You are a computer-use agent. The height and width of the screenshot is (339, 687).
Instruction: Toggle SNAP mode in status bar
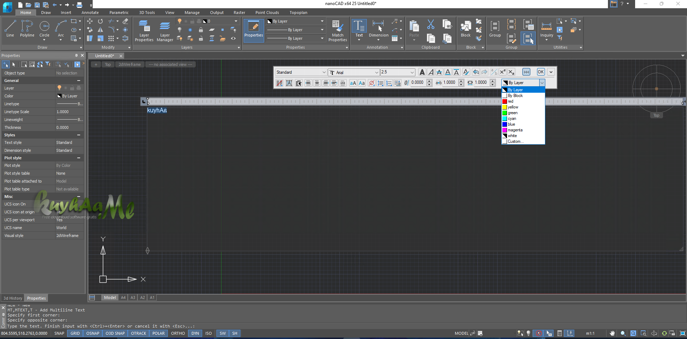click(59, 333)
